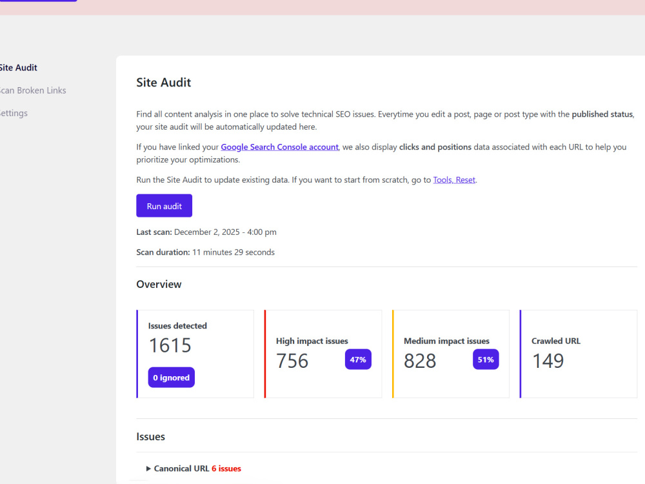Click the Crawled URL card label

pos(556,341)
